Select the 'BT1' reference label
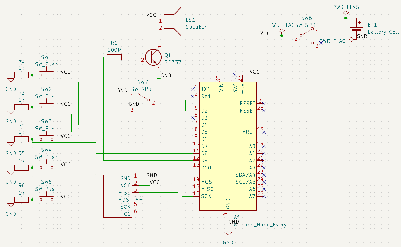 click(373, 25)
